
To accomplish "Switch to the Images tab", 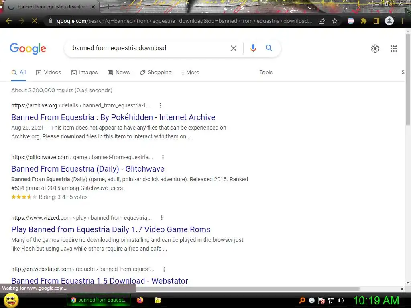I will (84, 73).
